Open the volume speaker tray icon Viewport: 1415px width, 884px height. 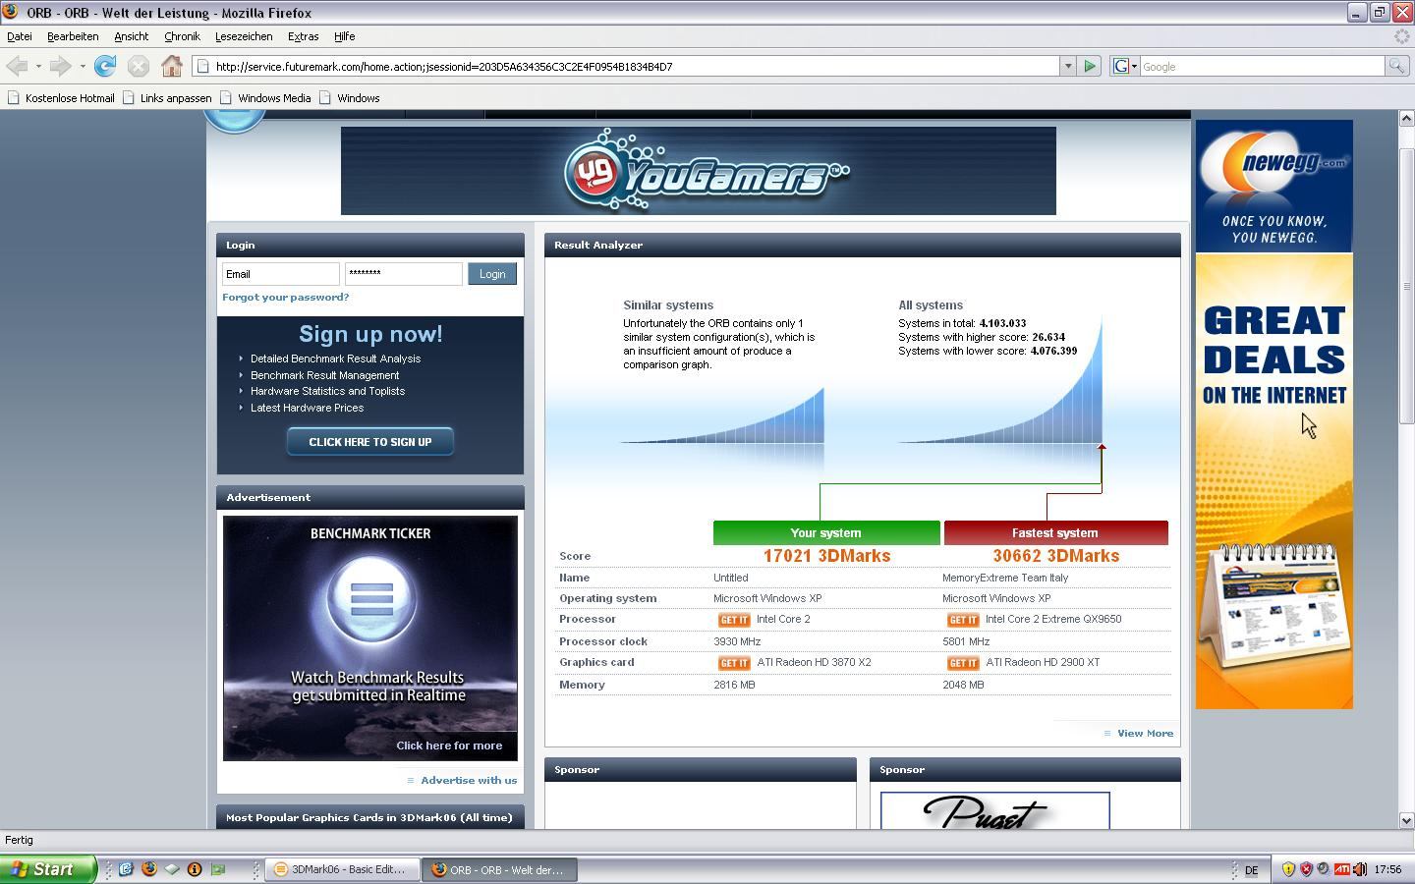point(1360,869)
